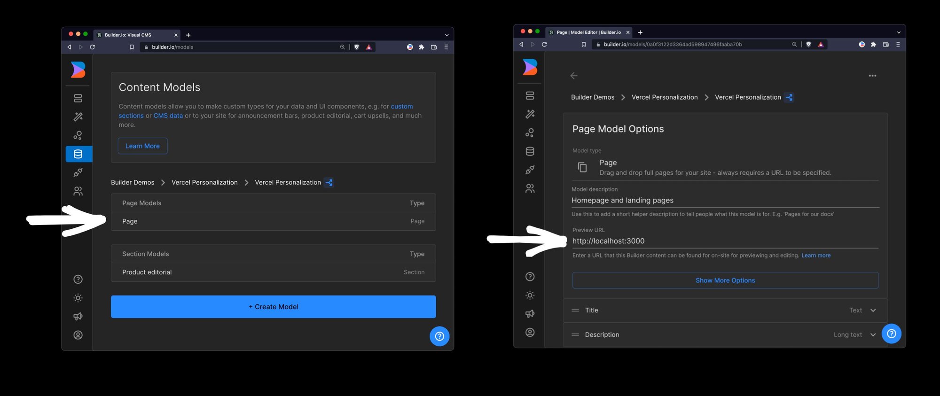
Task: Open the shapes icon in right window sidebar
Action: tap(530, 133)
